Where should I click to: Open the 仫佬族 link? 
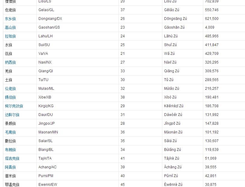(11, 89)
